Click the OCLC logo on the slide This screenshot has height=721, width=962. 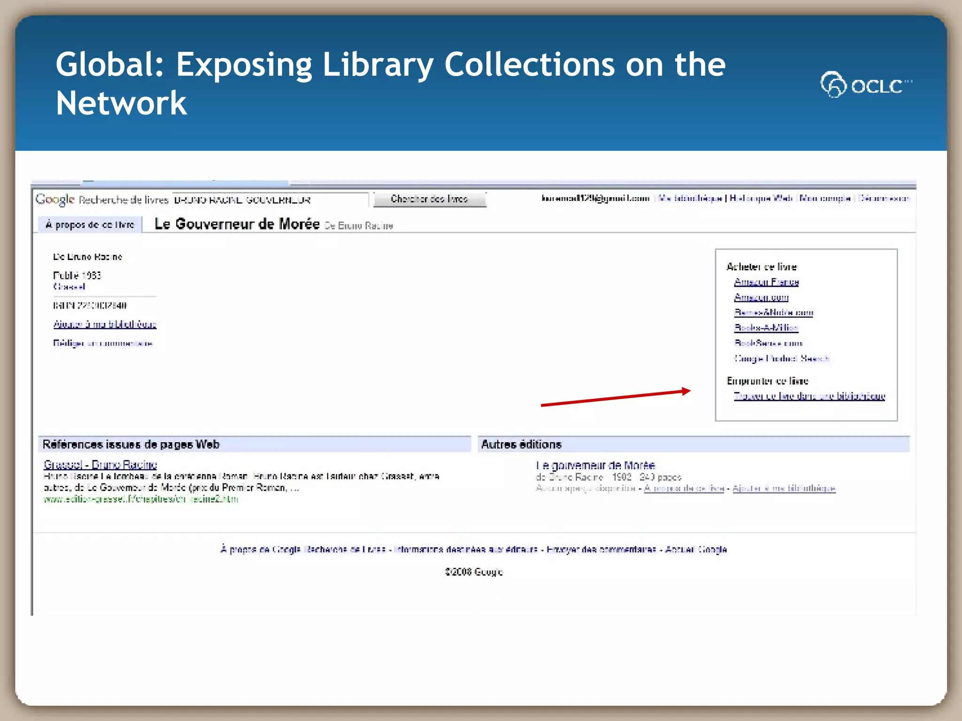coord(866,85)
